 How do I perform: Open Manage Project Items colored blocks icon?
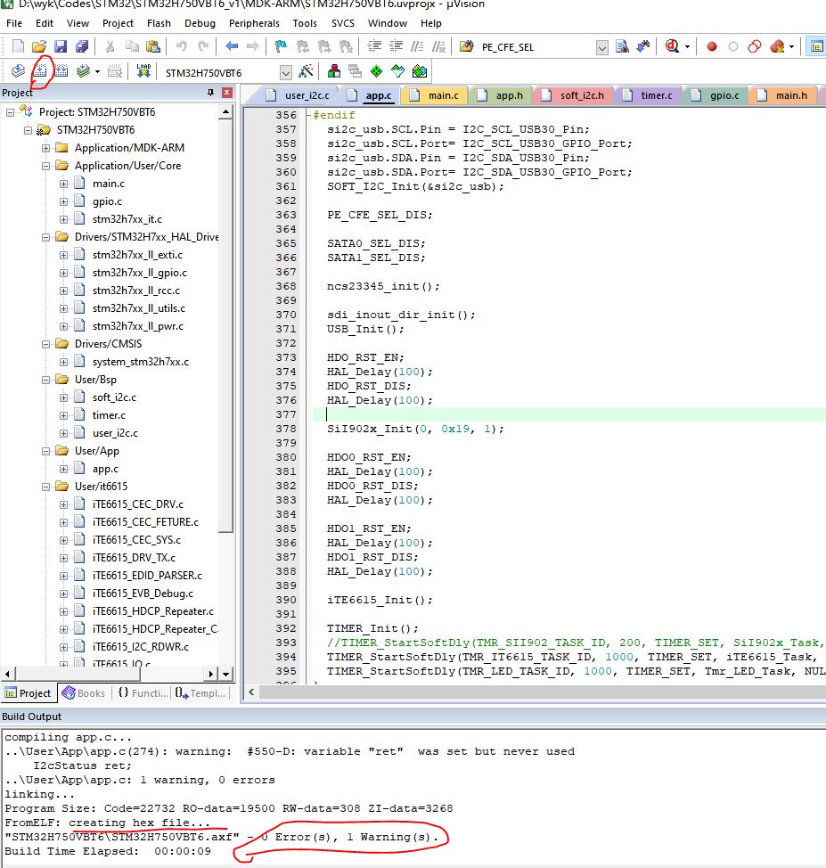(x=334, y=71)
